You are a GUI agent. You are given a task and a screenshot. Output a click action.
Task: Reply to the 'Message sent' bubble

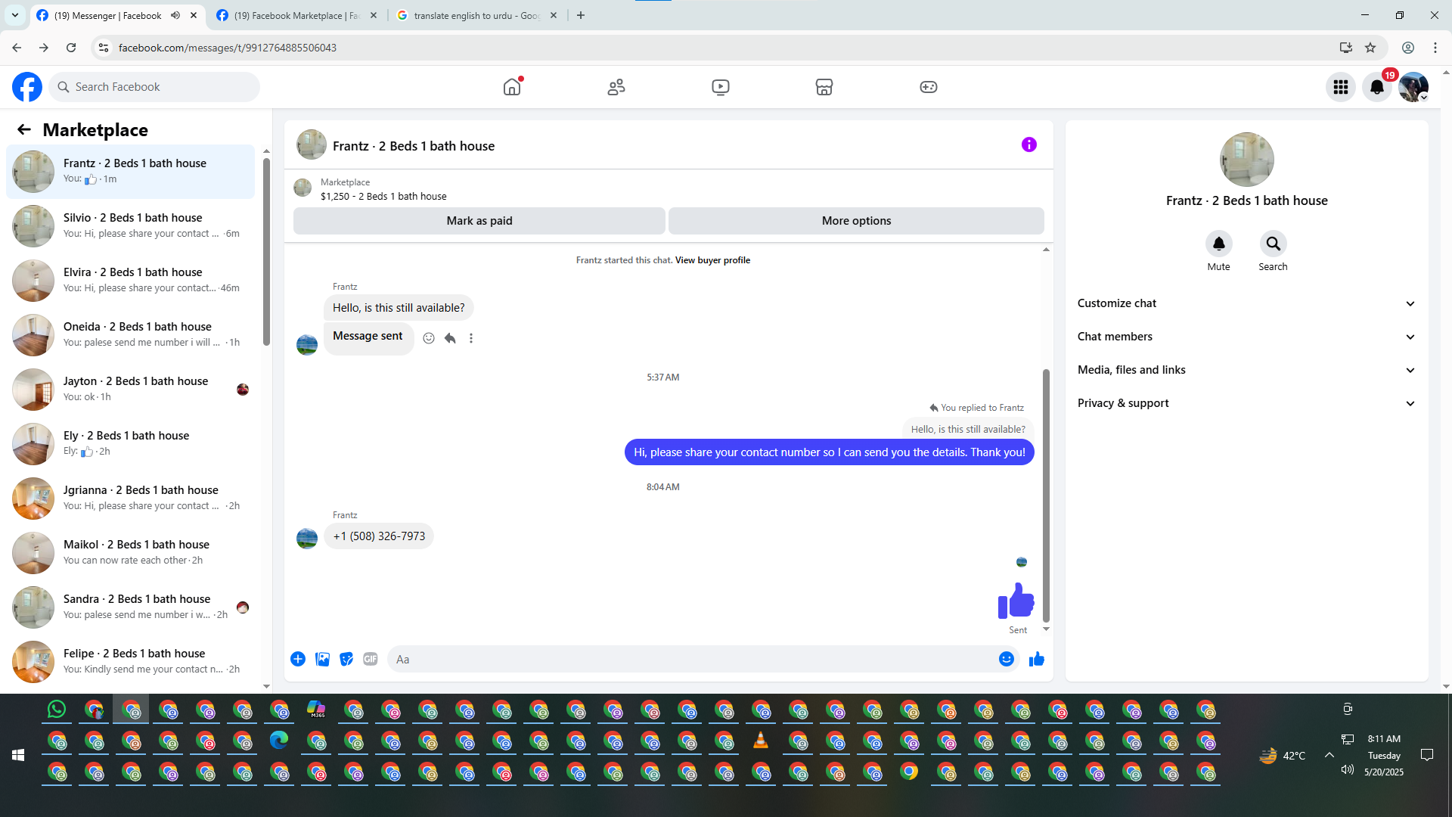tap(450, 338)
